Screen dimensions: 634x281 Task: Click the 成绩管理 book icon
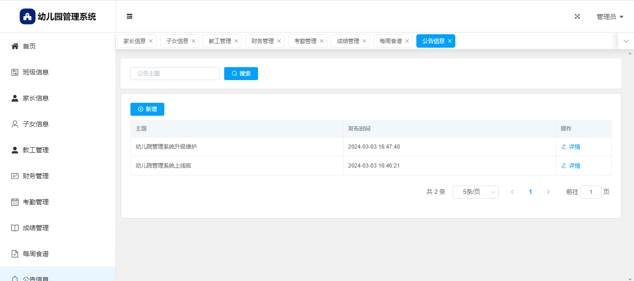(15, 228)
